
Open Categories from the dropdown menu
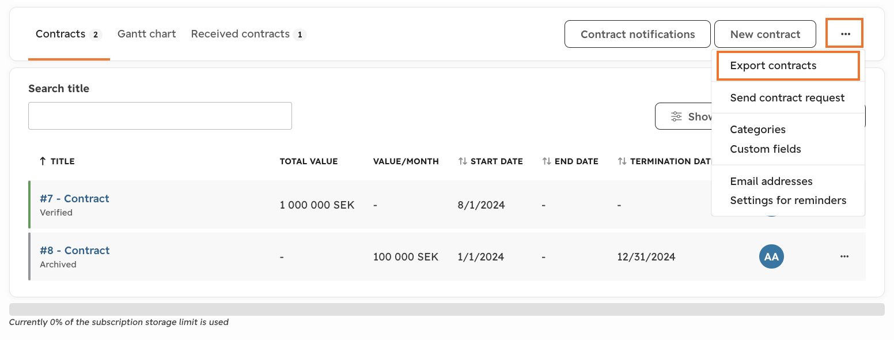pos(758,130)
